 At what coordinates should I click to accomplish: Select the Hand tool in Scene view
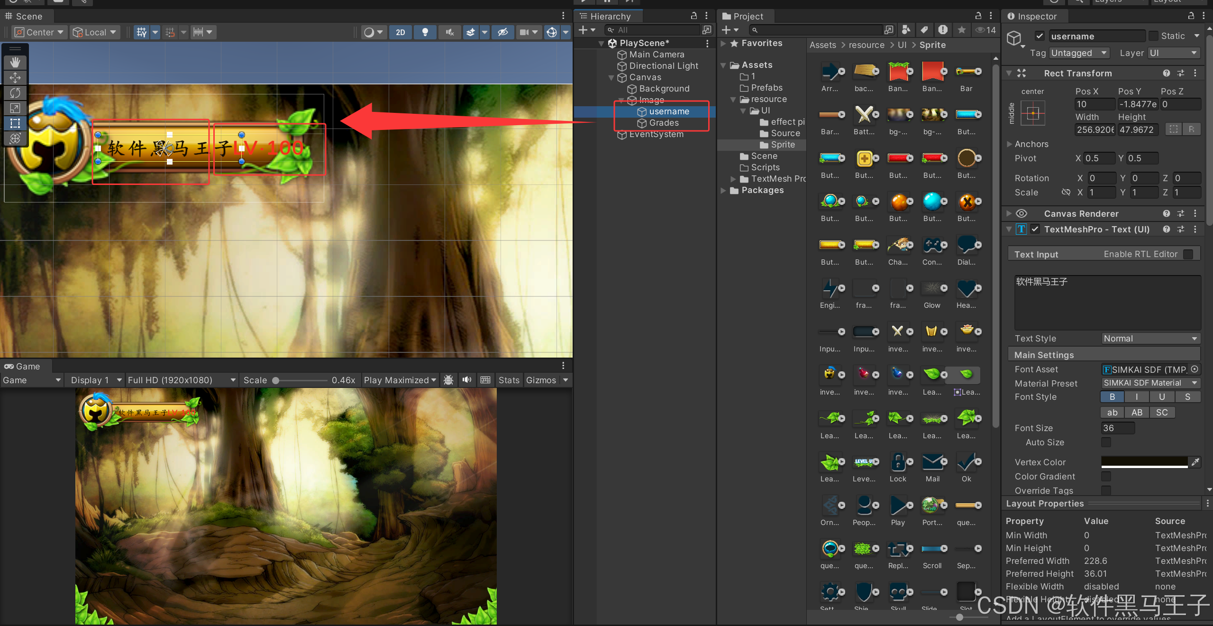(15, 62)
